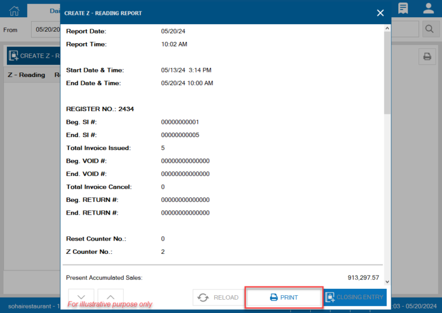Click the Register No. 2434 text
The height and width of the screenshot is (313, 442).
(100, 109)
